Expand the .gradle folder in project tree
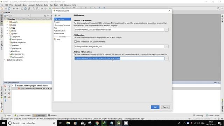 (x=7, y=22)
